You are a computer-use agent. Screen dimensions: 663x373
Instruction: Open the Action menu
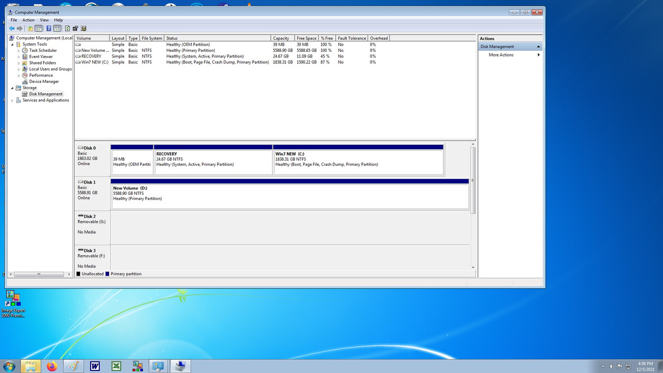[28, 20]
